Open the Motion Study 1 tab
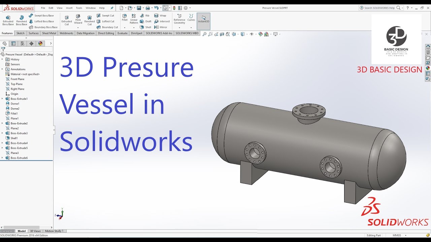The image size is (431, 242). click(x=54, y=231)
